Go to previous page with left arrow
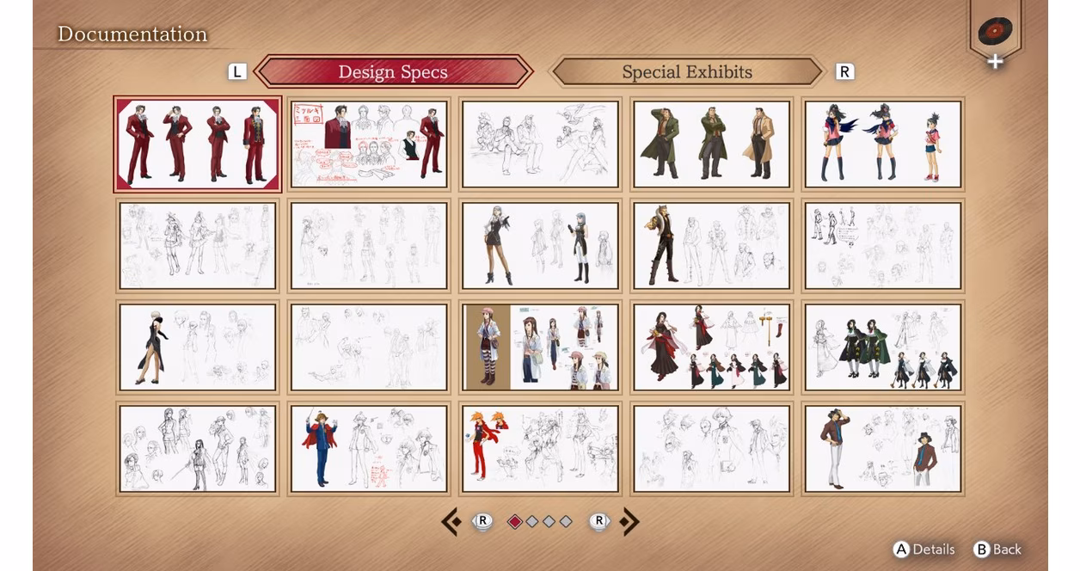 point(451,521)
